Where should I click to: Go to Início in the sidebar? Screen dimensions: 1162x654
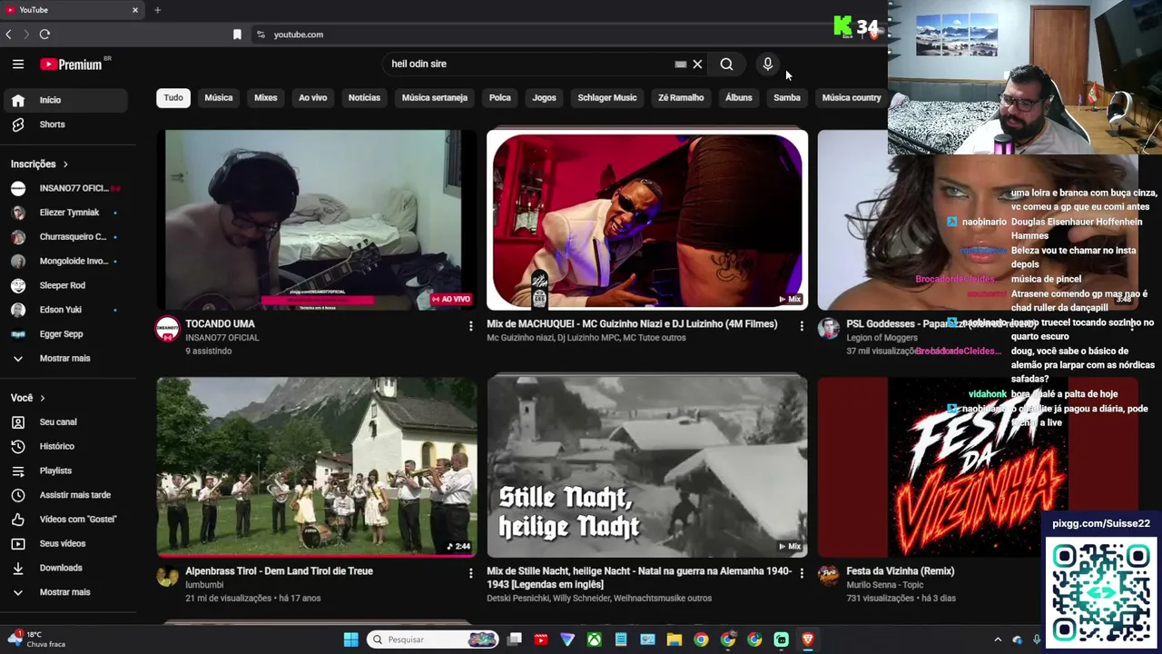pyautogui.click(x=64, y=100)
